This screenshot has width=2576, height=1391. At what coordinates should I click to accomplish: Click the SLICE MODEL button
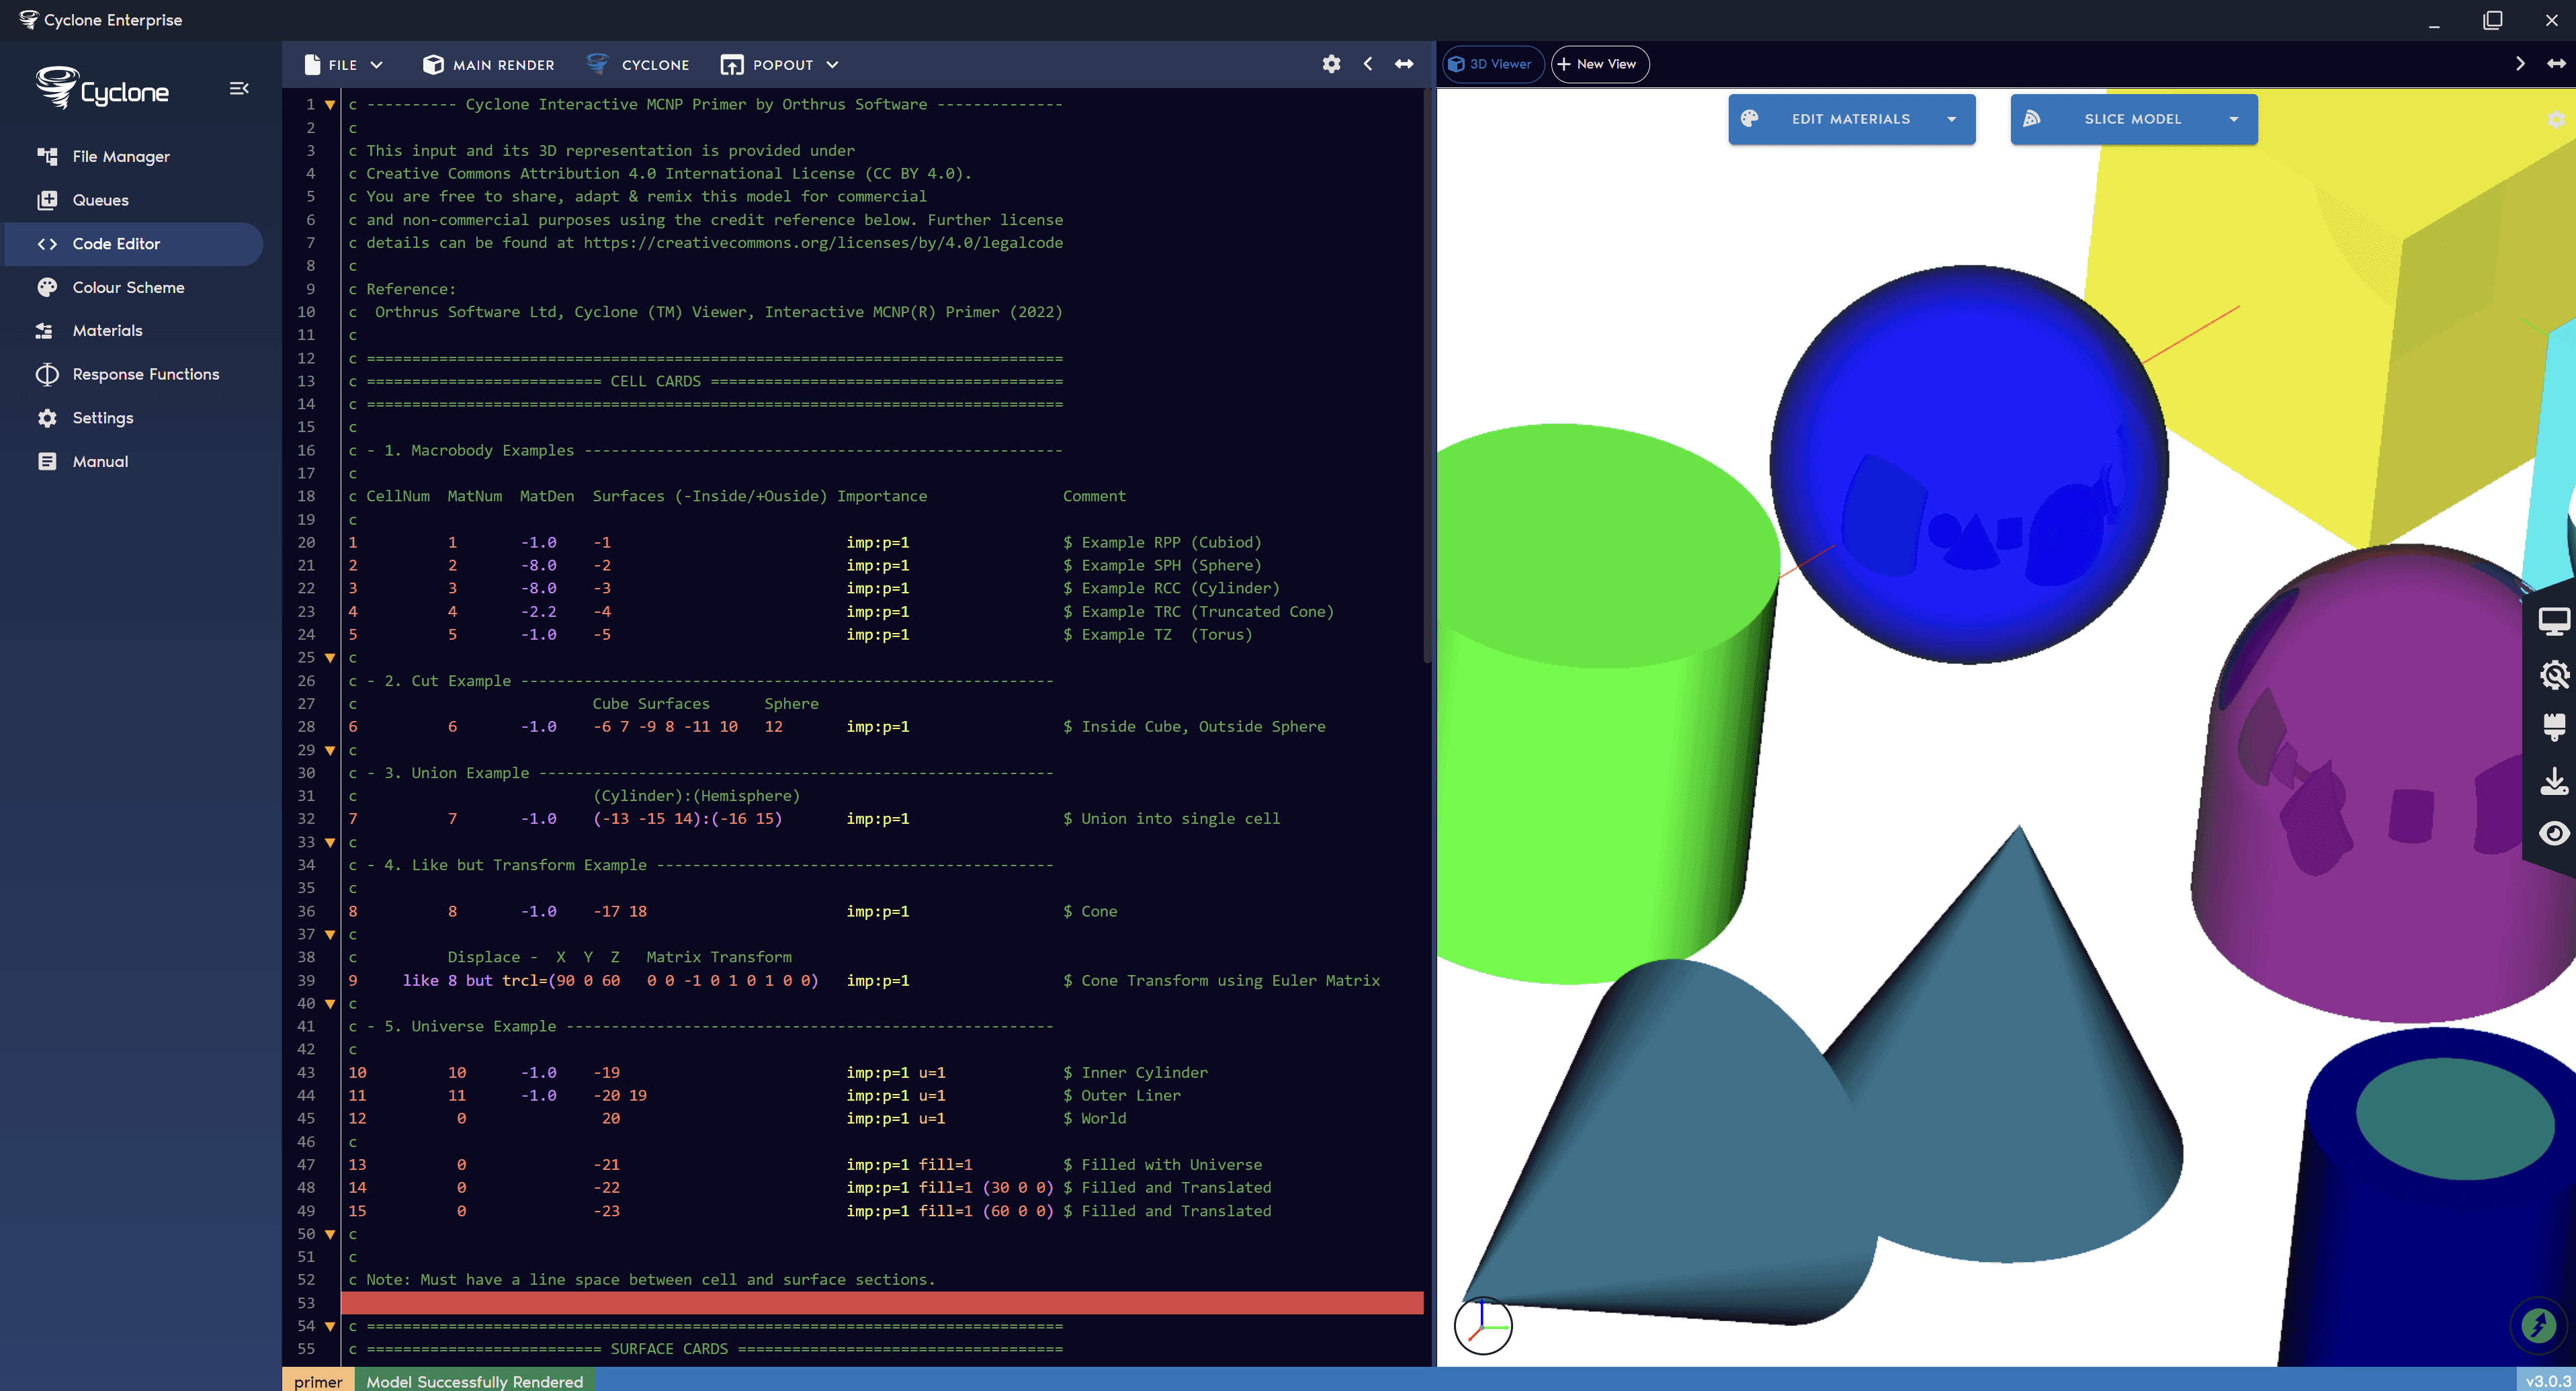click(x=2133, y=119)
